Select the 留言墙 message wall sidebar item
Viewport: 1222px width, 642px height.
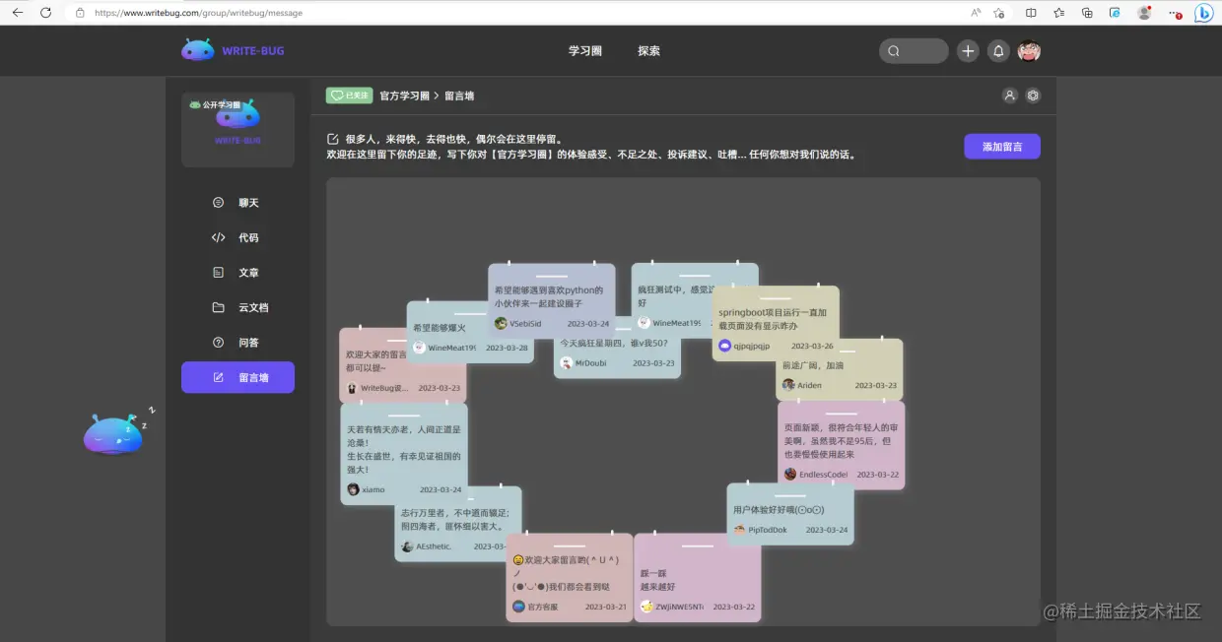(238, 377)
